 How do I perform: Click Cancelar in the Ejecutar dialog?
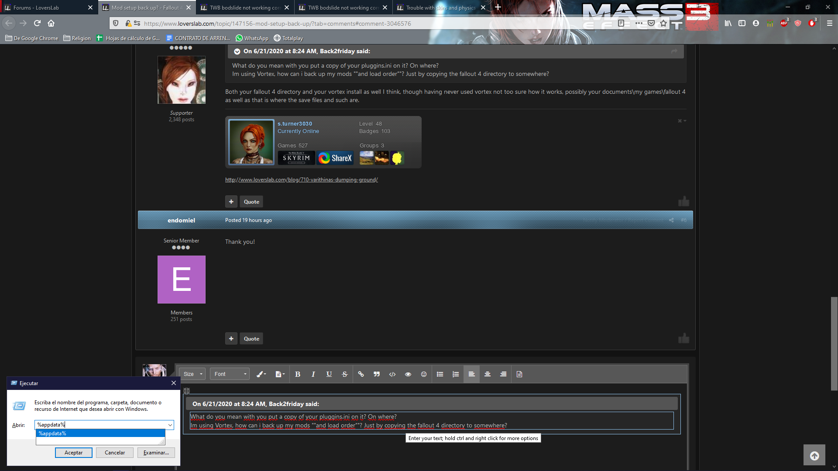(x=115, y=453)
